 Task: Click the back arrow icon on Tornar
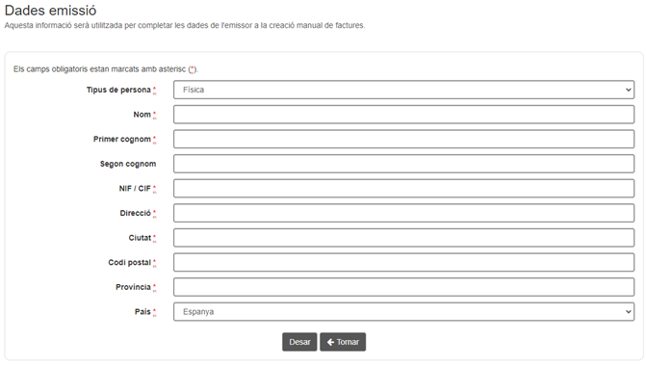[x=330, y=342]
